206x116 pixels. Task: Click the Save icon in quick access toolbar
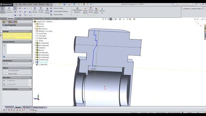pos(64,4)
